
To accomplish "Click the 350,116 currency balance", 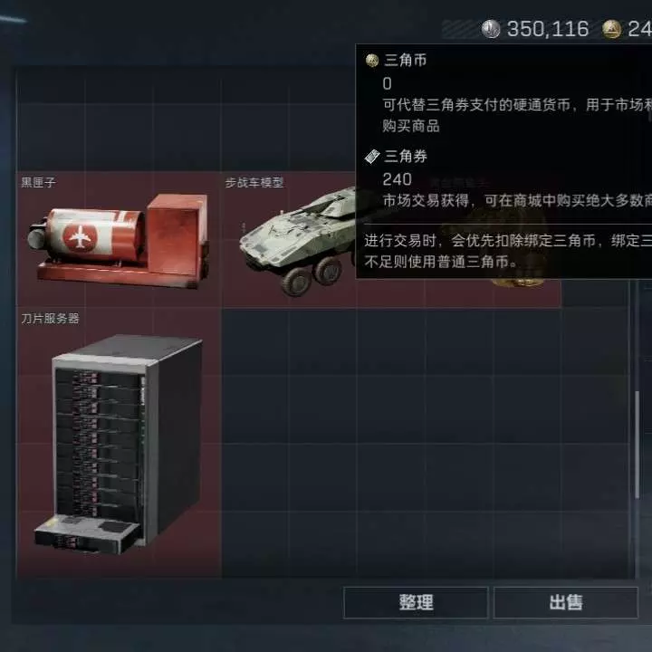I will [x=548, y=29].
